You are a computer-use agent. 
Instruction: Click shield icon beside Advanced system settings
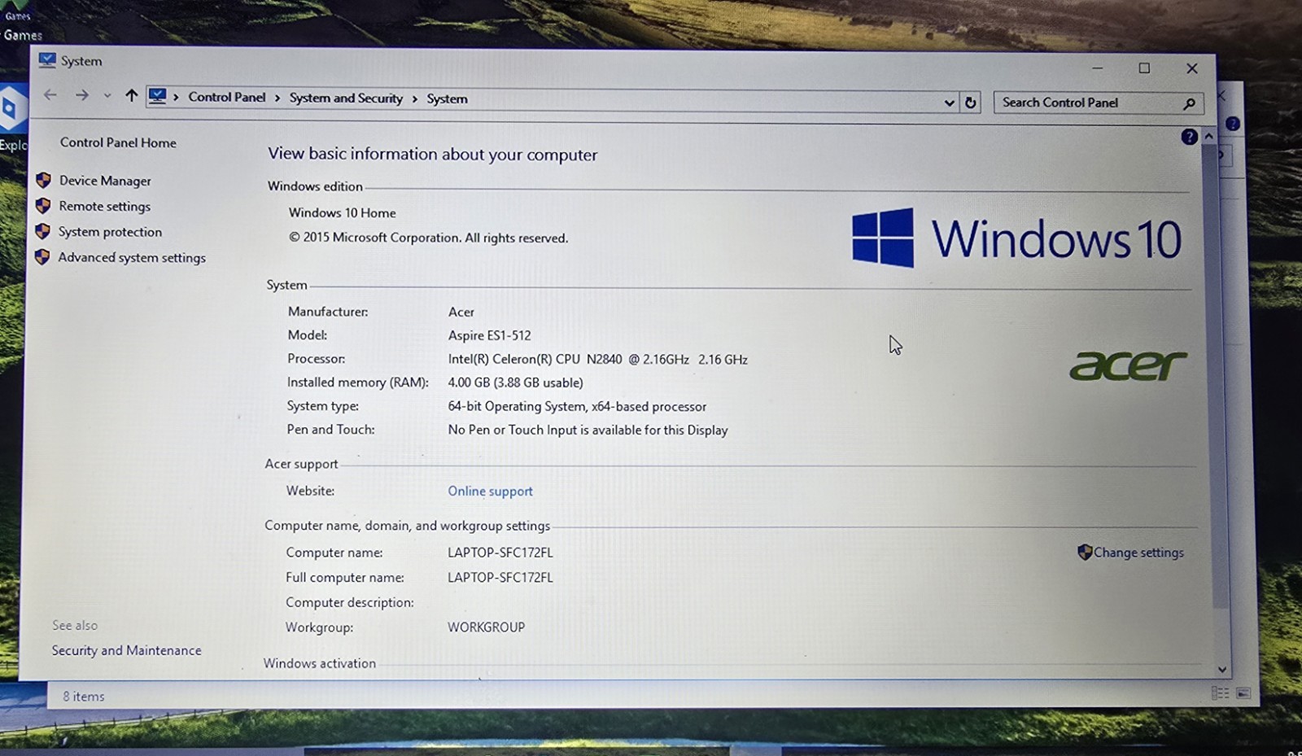click(x=42, y=257)
